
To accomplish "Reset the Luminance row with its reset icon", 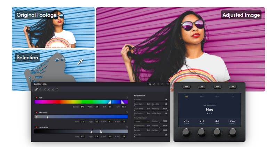I will point(127,127).
